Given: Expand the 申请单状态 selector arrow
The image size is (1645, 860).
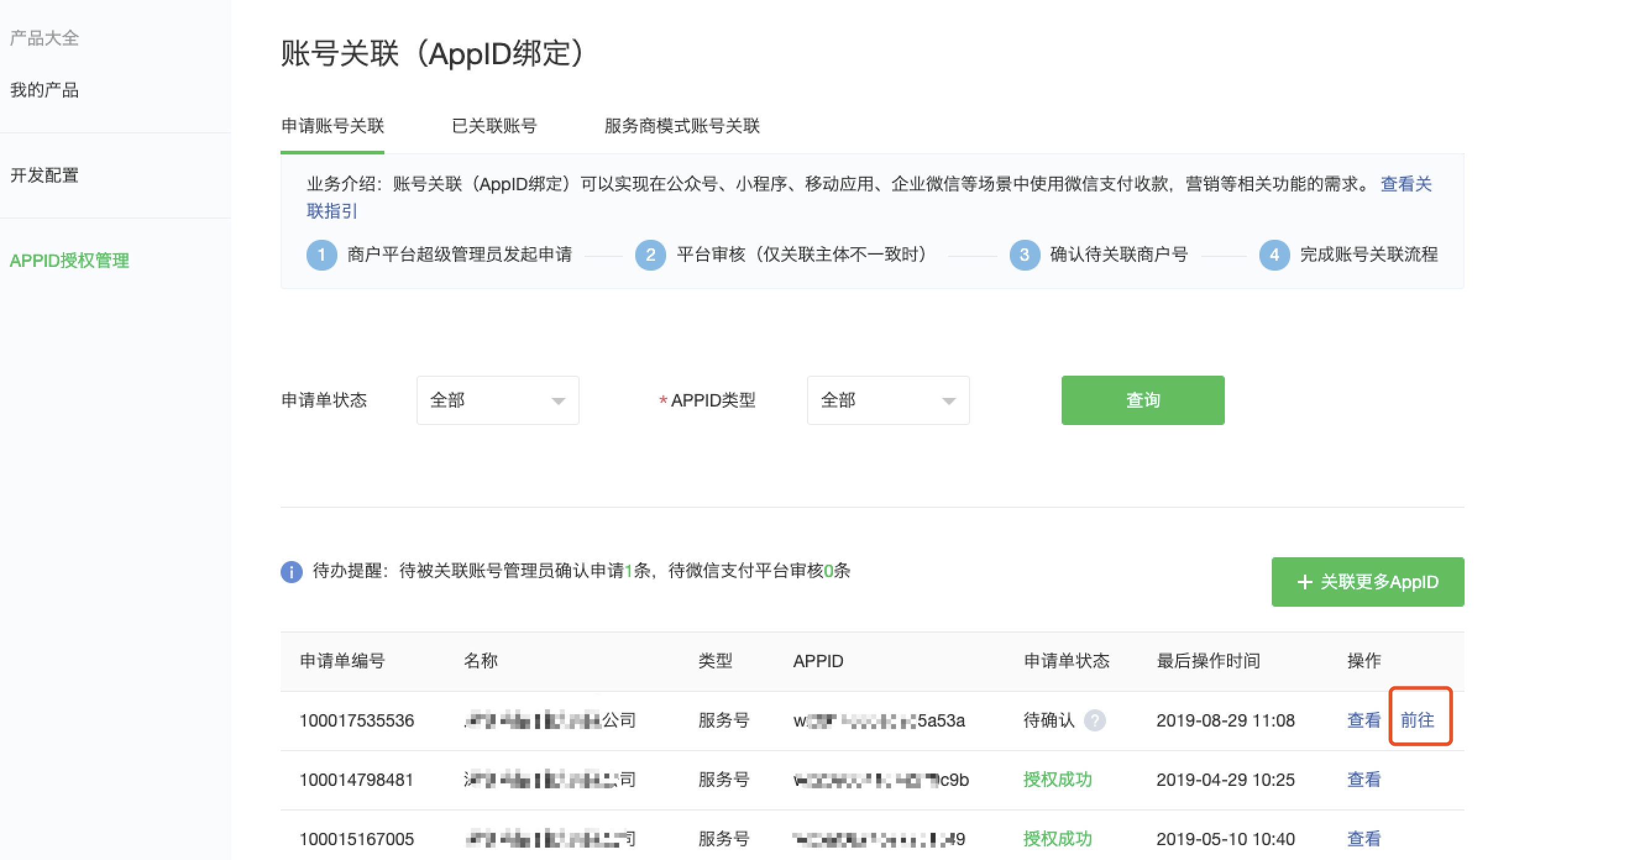Looking at the screenshot, I should click(x=559, y=400).
